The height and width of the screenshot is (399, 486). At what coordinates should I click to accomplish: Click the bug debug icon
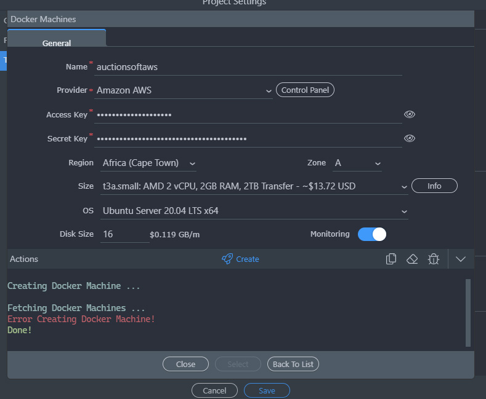pos(433,259)
